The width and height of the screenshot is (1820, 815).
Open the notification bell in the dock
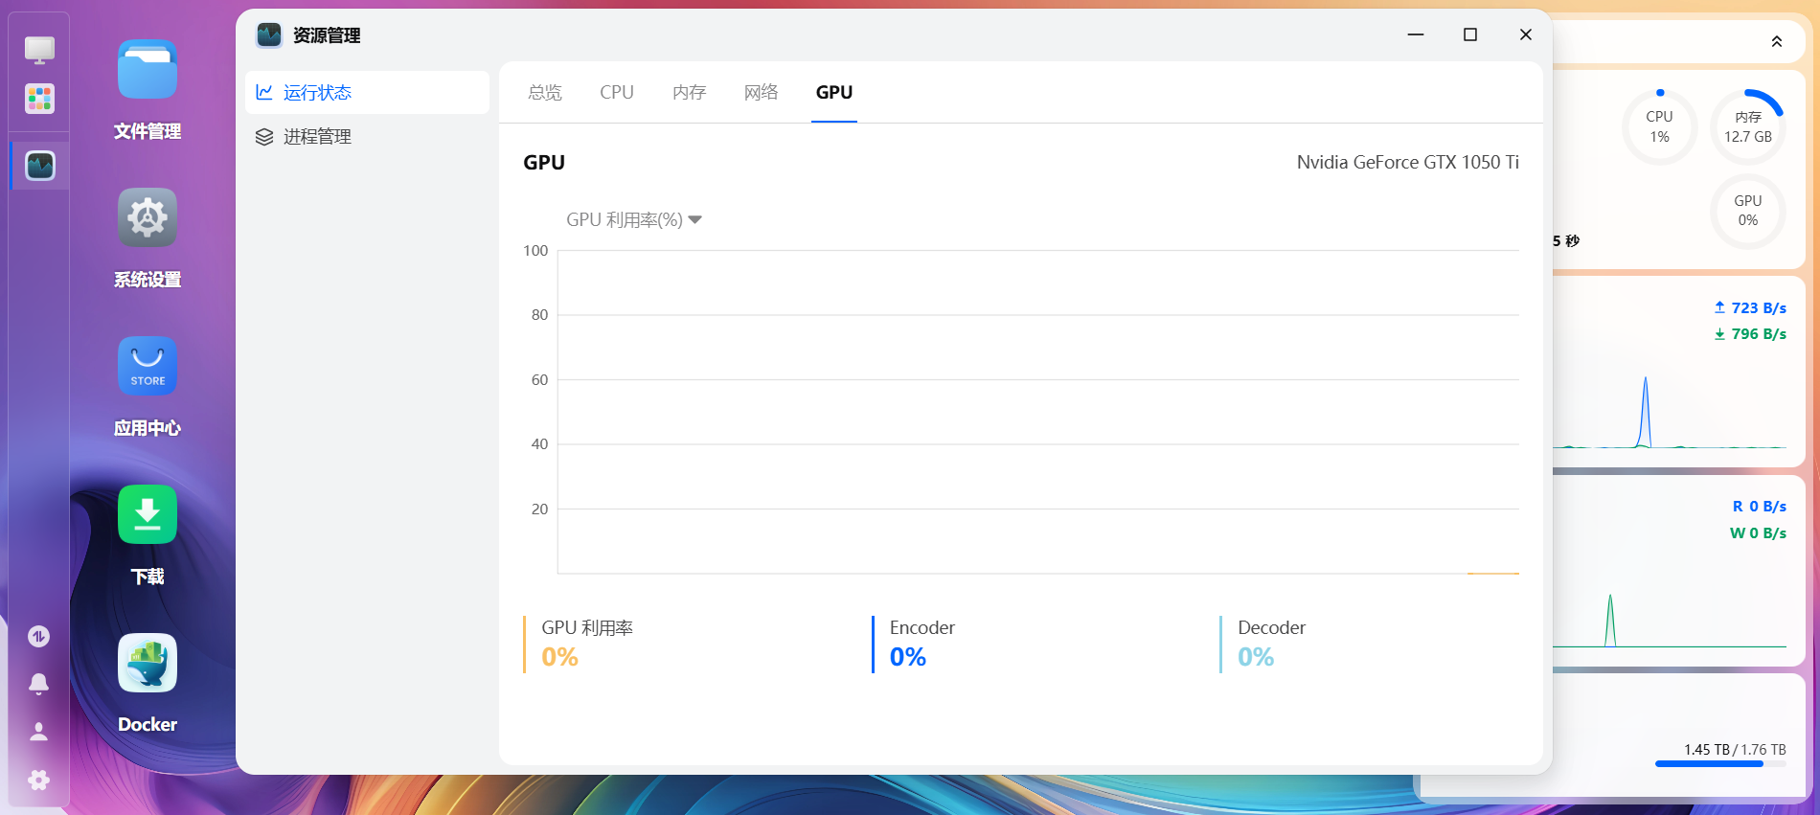pyautogui.click(x=38, y=684)
